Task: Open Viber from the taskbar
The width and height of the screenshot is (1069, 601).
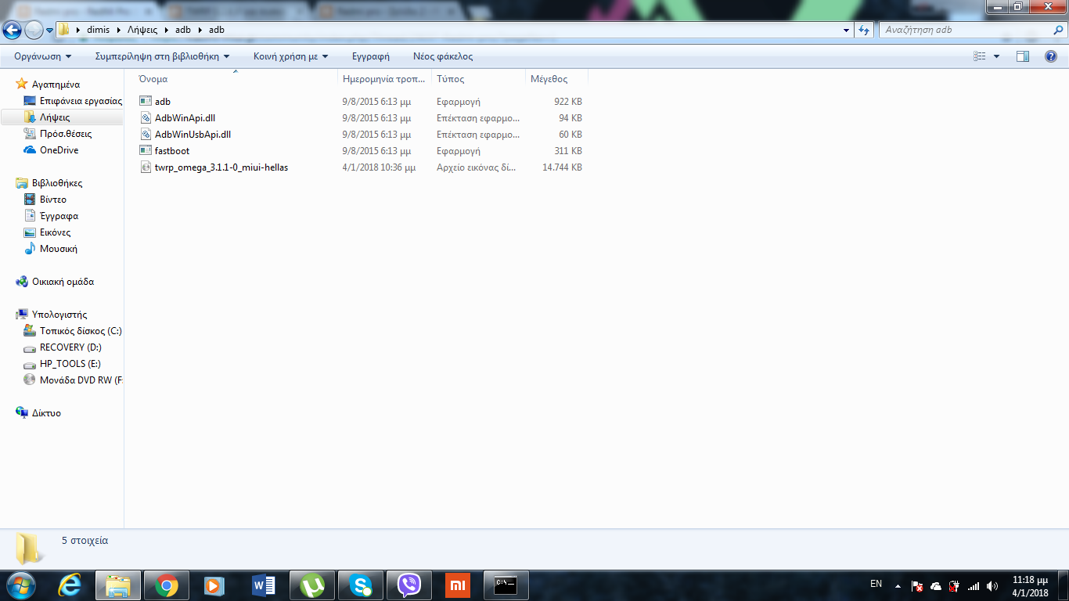Action: pos(409,585)
